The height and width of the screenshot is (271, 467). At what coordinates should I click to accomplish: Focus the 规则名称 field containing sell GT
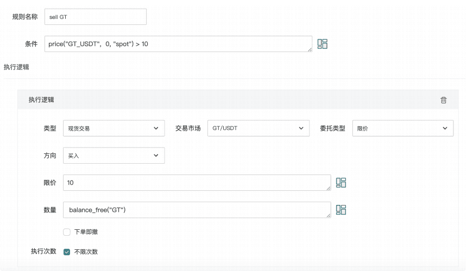click(96, 17)
